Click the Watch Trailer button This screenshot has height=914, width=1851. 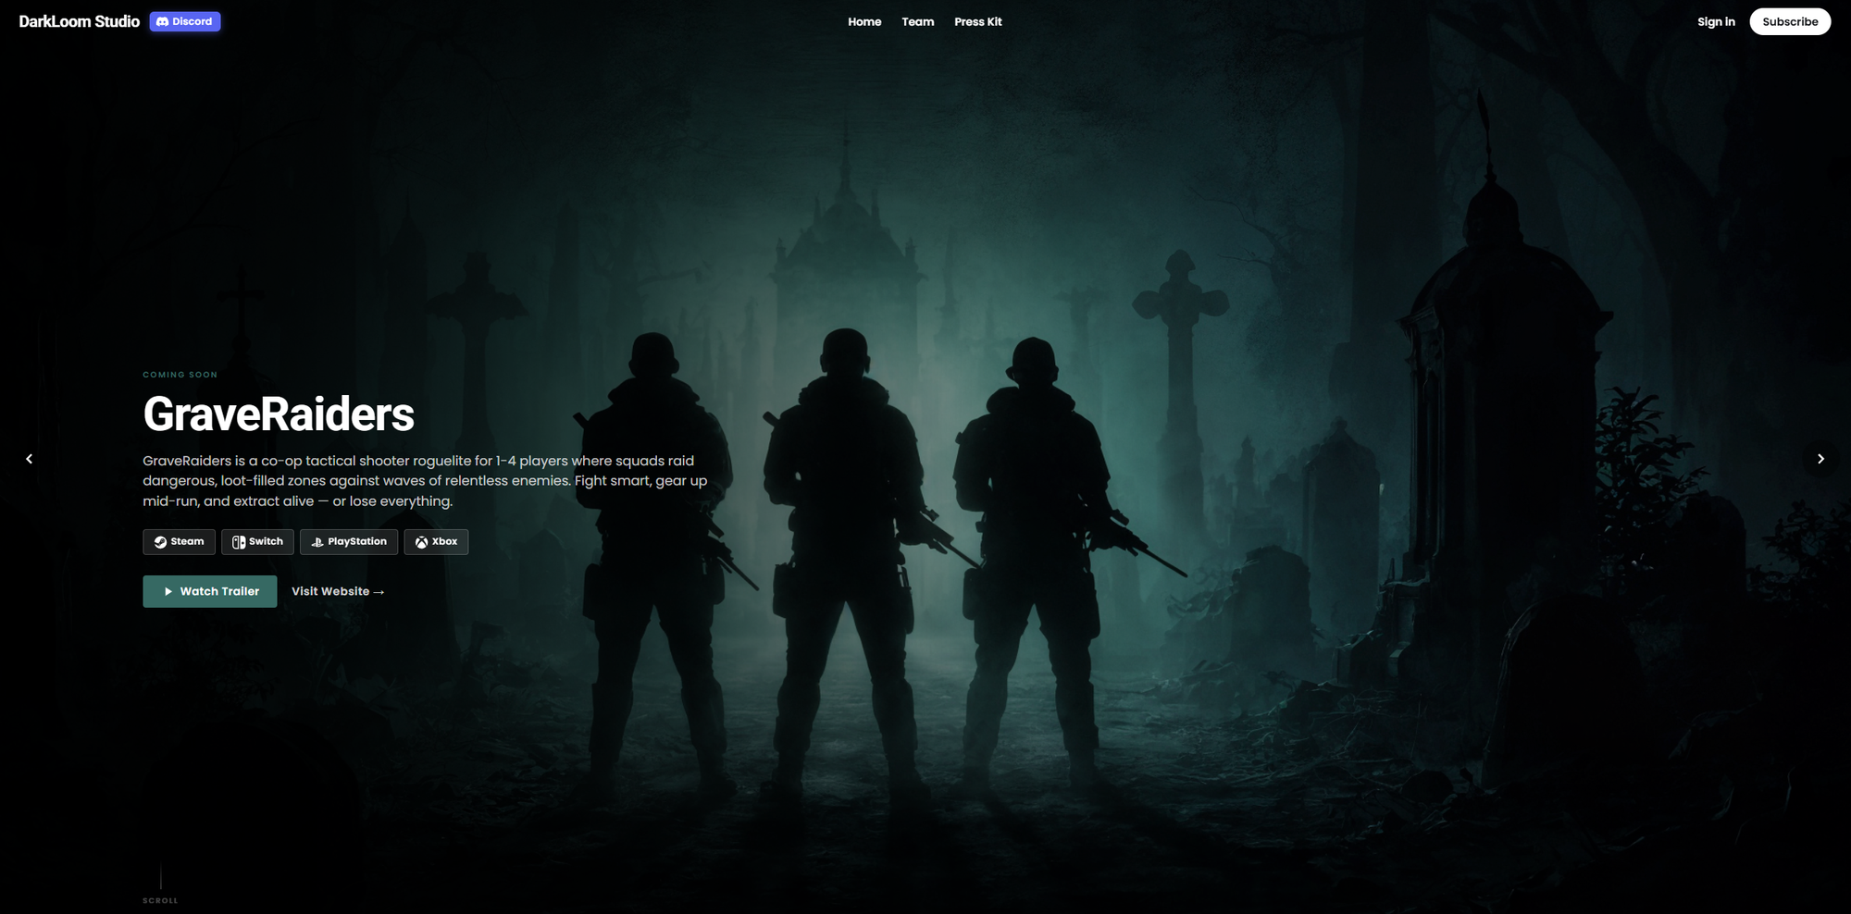click(x=209, y=591)
